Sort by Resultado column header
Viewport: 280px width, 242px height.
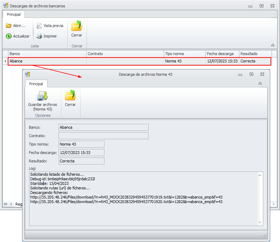click(x=255, y=54)
